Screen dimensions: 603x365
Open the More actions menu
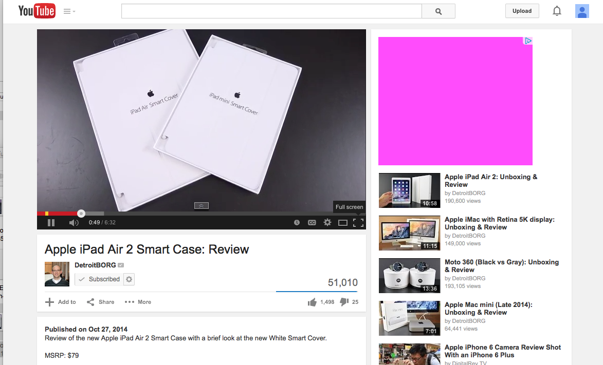pyautogui.click(x=138, y=302)
